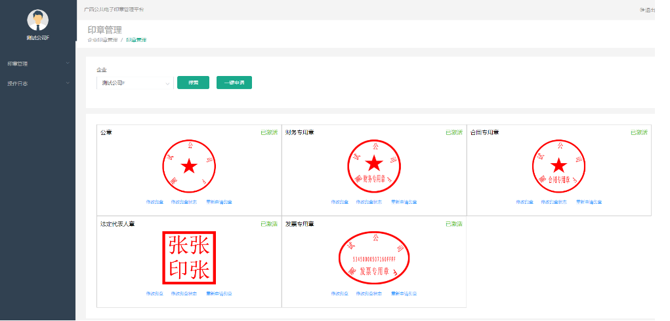Click the green 搜索 button

(x=193, y=83)
